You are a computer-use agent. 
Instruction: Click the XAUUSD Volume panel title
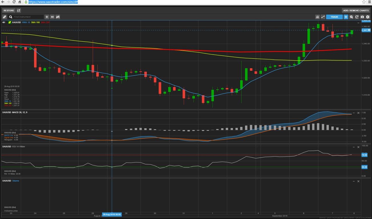[11, 181]
